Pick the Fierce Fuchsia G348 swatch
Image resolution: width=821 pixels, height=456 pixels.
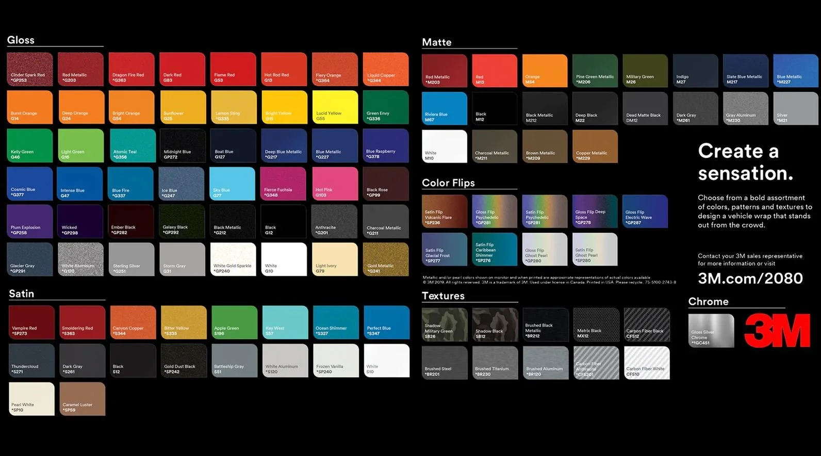tap(284, 184)
